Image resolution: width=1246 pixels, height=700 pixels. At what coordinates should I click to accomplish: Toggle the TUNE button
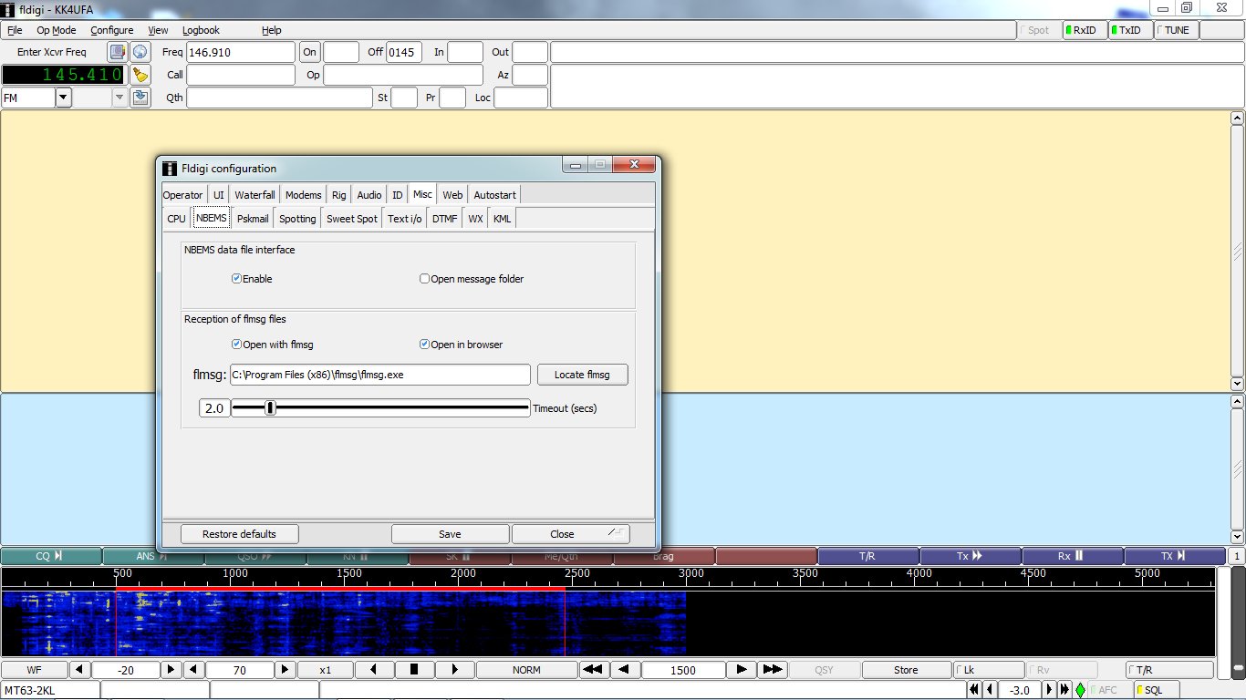tap(1176, 30)
